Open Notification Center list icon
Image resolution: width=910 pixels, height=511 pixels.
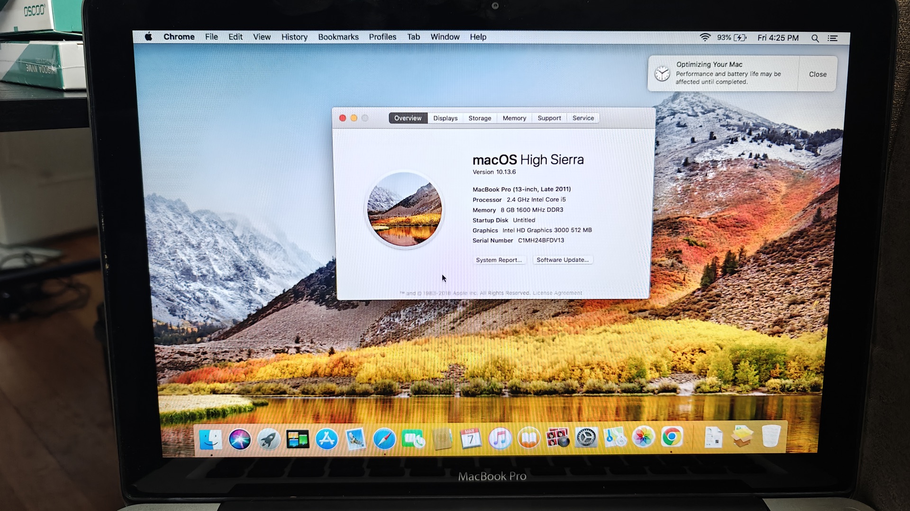833,38
